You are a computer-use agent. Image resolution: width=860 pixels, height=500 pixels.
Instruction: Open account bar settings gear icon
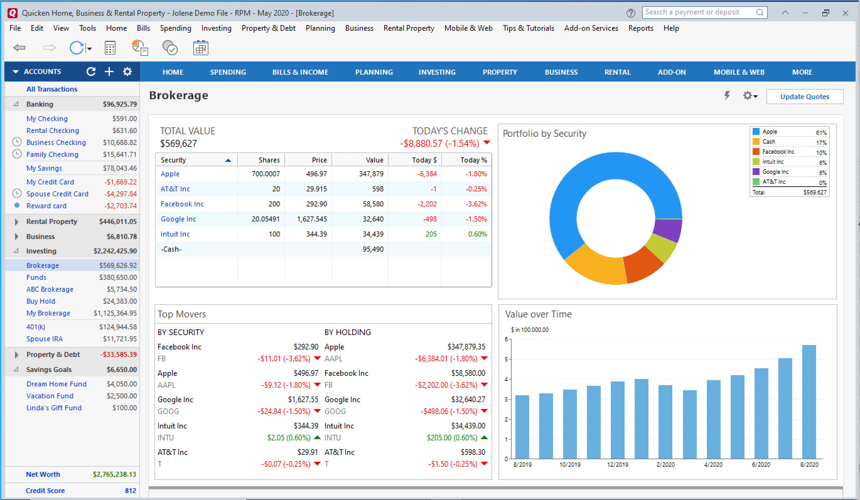point(127,72)
